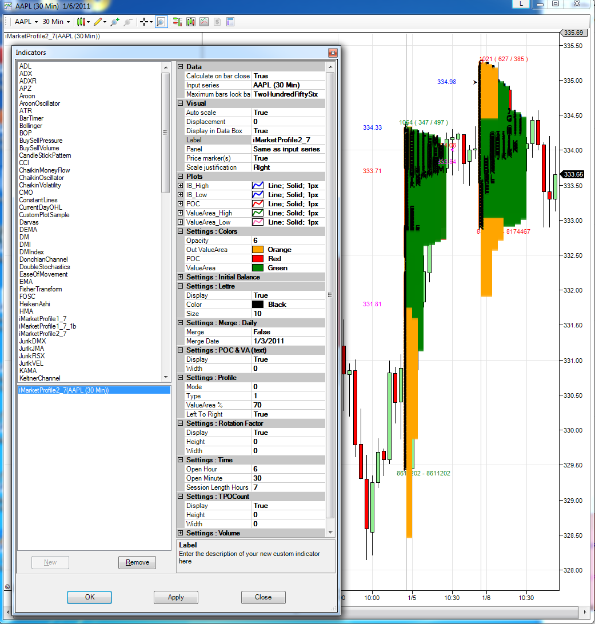Select HeikenAshi in the indicator list
The width and height of the screenshot is (595, 624).
coord(35,305)
